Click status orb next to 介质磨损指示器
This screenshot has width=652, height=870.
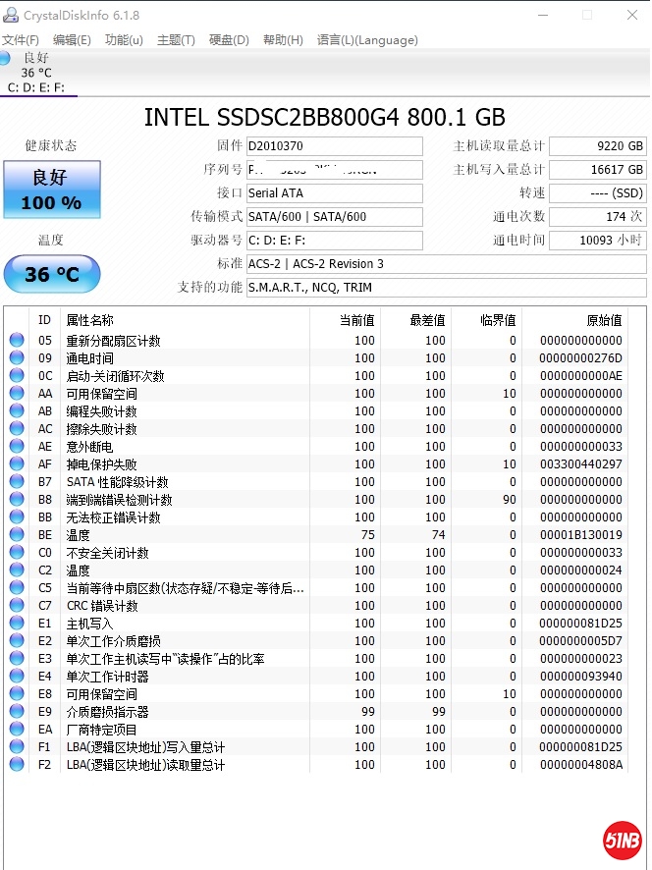tap(17, 712)
